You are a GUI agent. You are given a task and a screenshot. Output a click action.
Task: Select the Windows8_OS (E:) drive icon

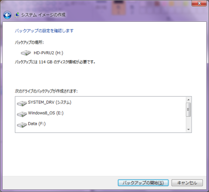tap(22, 114)
